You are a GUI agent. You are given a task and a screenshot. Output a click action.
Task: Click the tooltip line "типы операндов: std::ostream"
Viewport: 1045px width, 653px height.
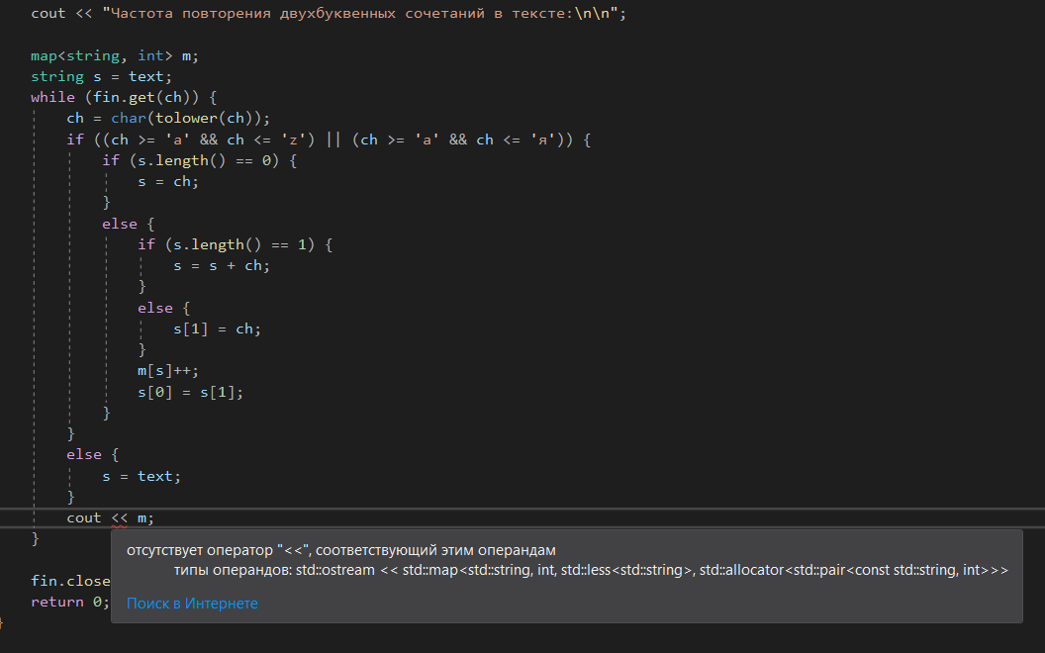pyautogui.click(x=591, y=570)
